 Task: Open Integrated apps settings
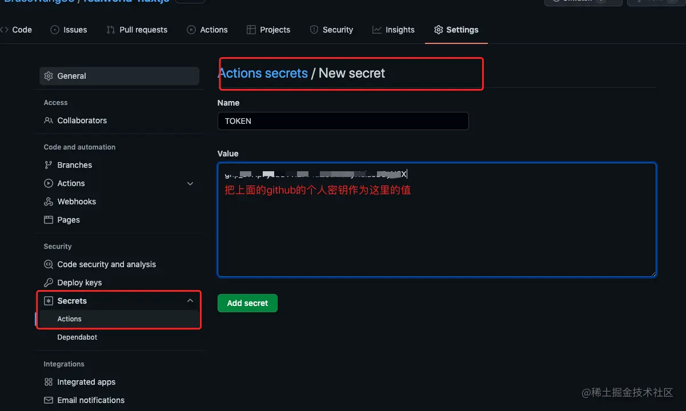tap(119, 382)
